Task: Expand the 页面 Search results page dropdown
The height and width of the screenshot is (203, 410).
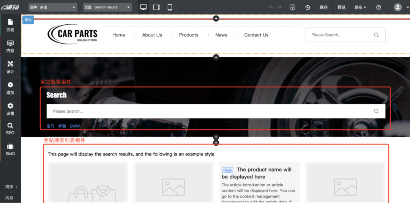Action: [107, 7]
